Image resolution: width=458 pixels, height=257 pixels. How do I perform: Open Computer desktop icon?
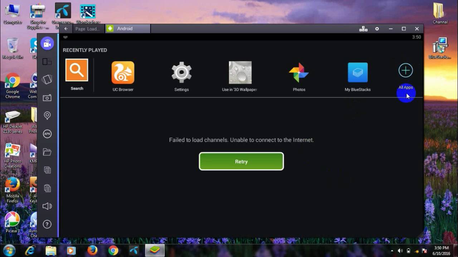coord(13,14)
